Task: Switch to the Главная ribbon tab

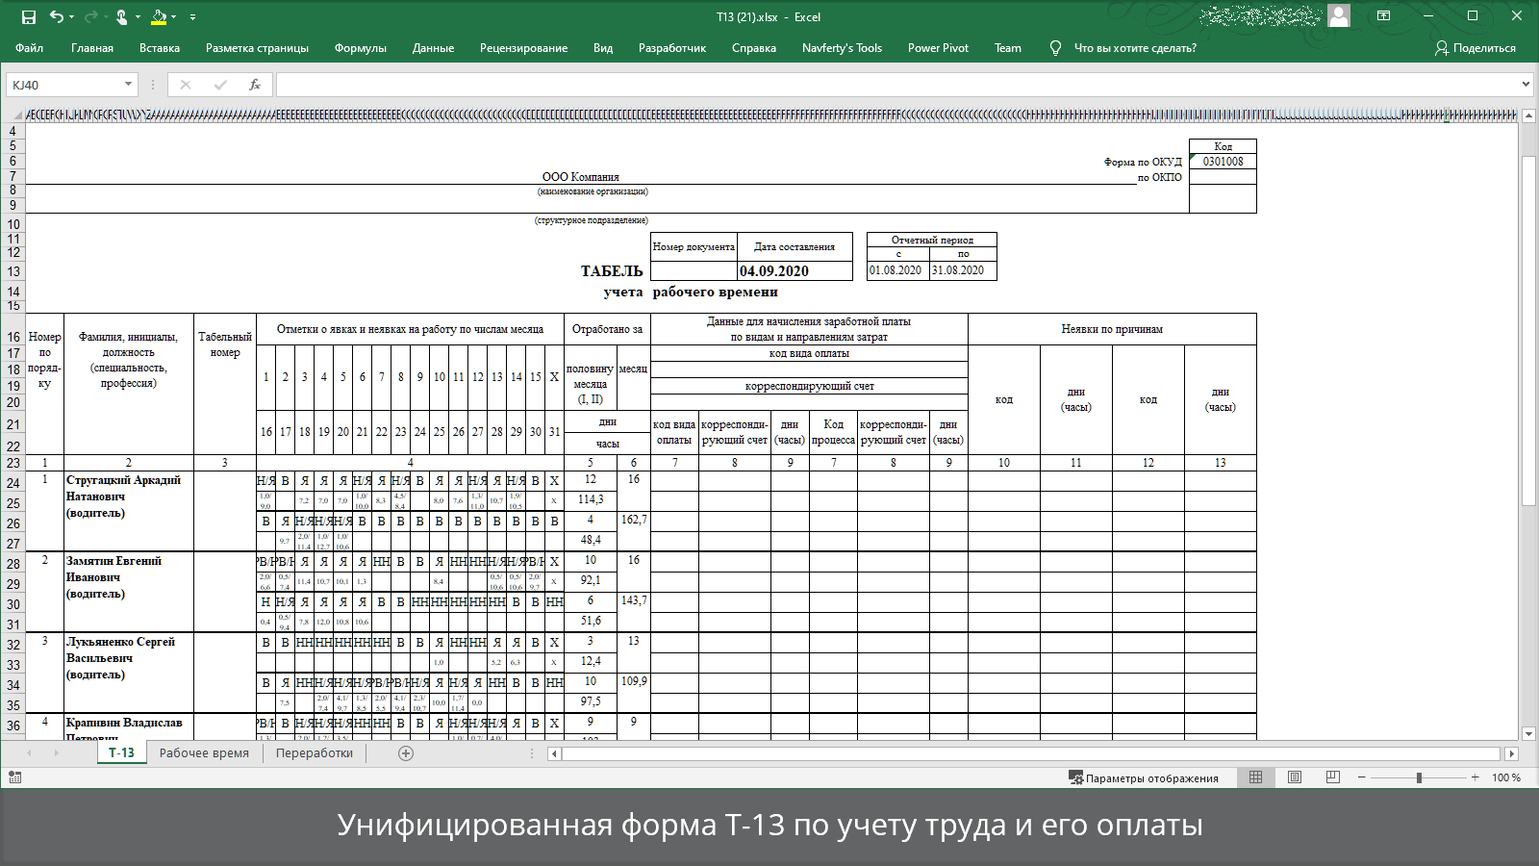Action: pyautogui.click(x=92, y=48)
